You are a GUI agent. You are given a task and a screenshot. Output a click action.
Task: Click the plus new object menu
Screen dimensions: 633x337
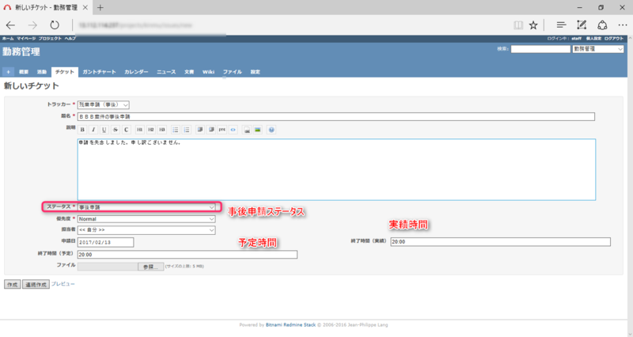click(8, 72)
